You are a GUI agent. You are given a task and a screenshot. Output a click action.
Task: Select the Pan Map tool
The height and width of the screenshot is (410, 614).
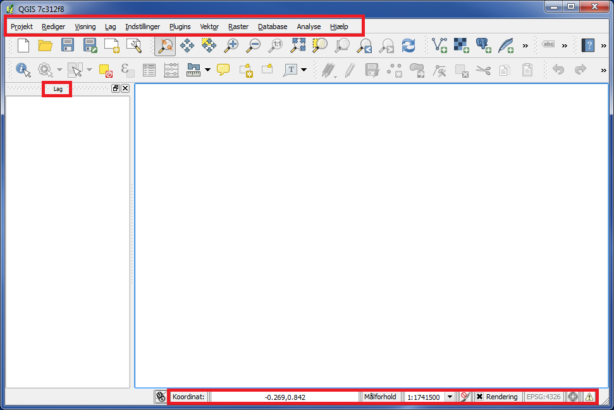click(187, 45)
